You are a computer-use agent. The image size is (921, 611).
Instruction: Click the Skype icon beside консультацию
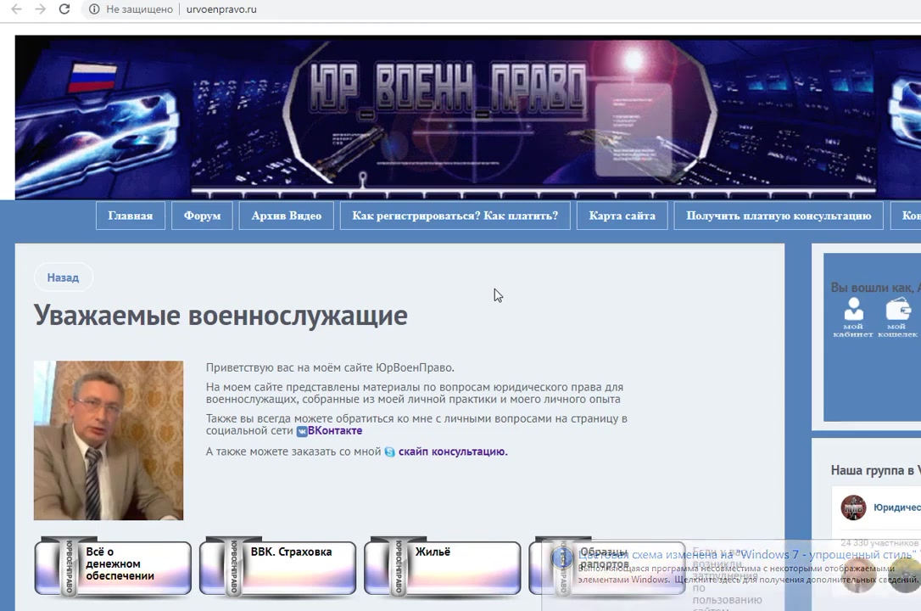click(x=390, y=451)
